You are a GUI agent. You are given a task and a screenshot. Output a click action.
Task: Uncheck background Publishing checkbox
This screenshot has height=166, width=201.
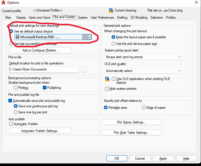pos(44,88)
